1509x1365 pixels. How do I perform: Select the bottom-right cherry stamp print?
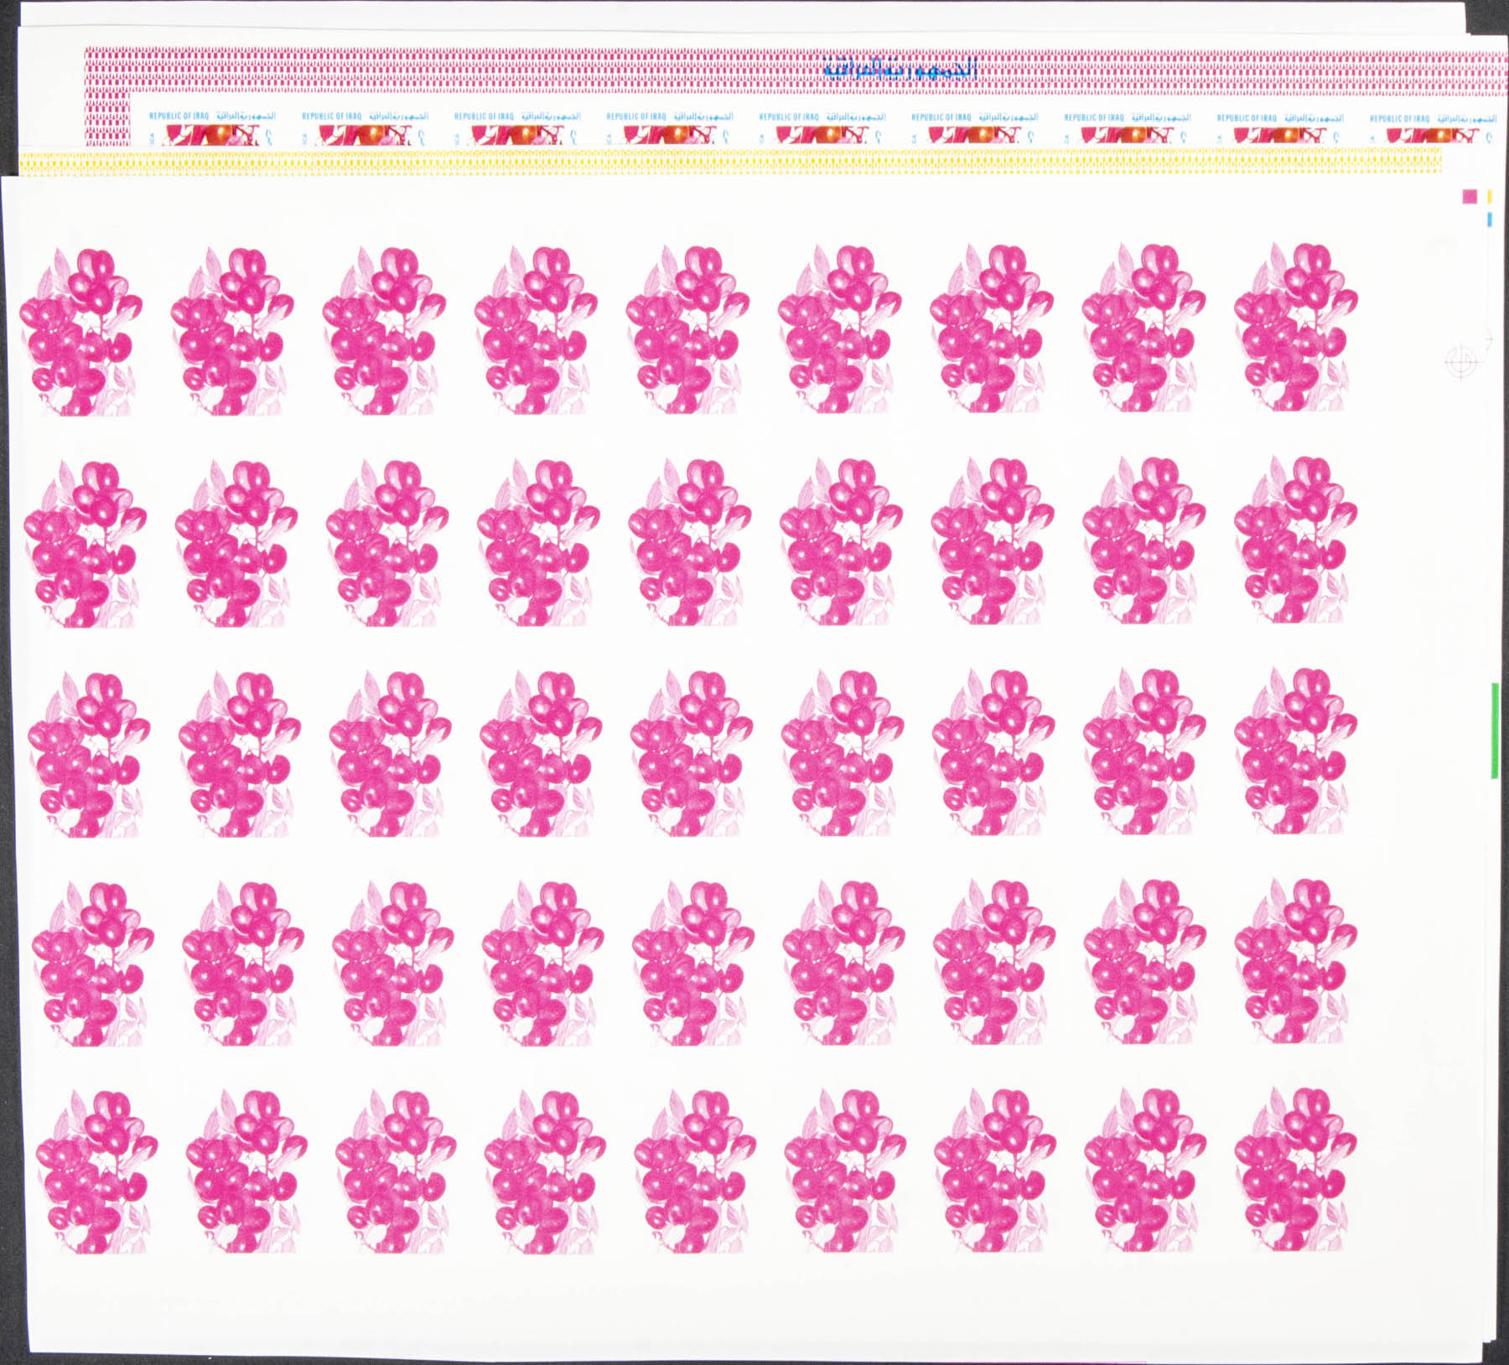point(1295,1170)
